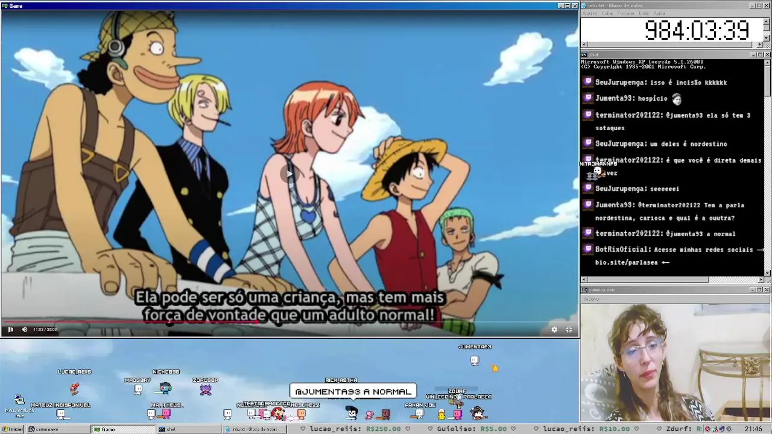Click the chat window scrollbar down arrow

click(x=767, y=273)
